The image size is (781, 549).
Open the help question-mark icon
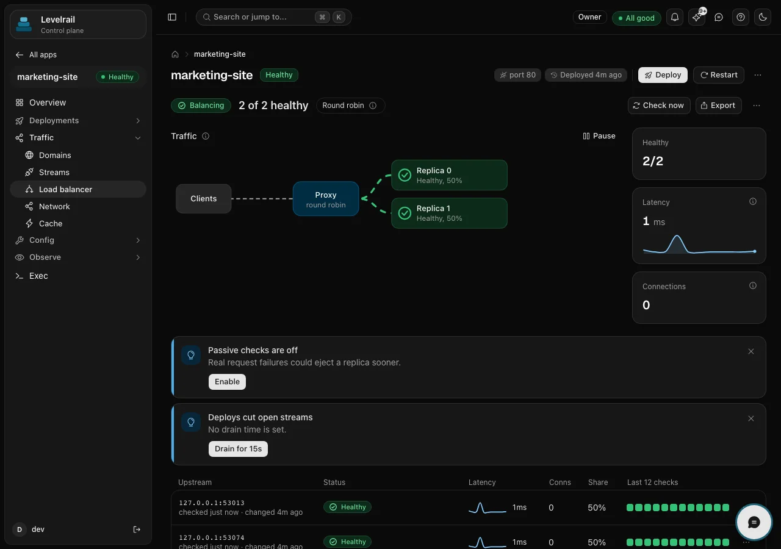(741, 17)
